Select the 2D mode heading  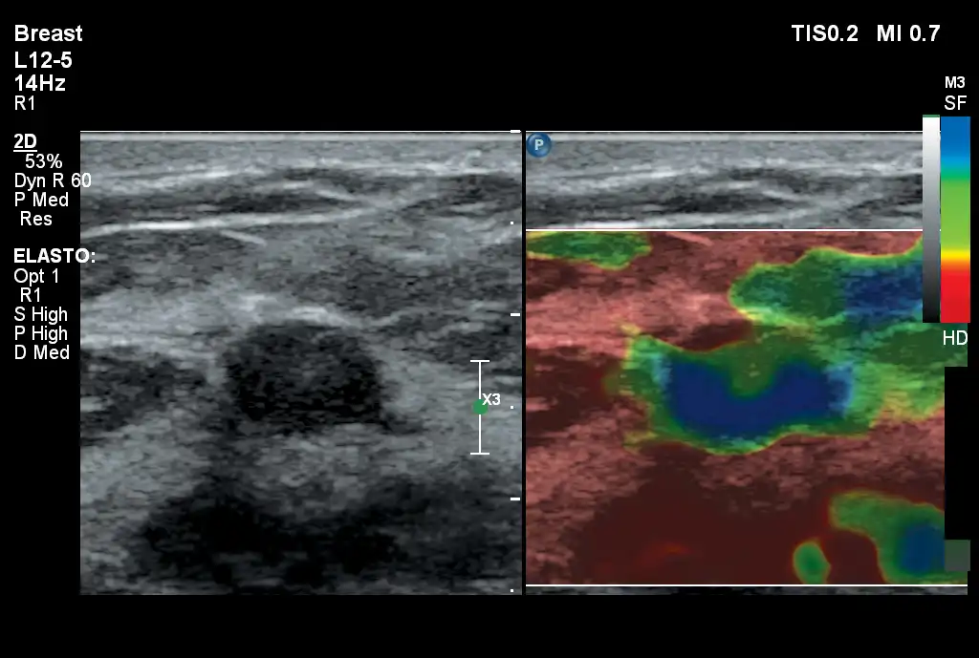(x=25, y=142)
